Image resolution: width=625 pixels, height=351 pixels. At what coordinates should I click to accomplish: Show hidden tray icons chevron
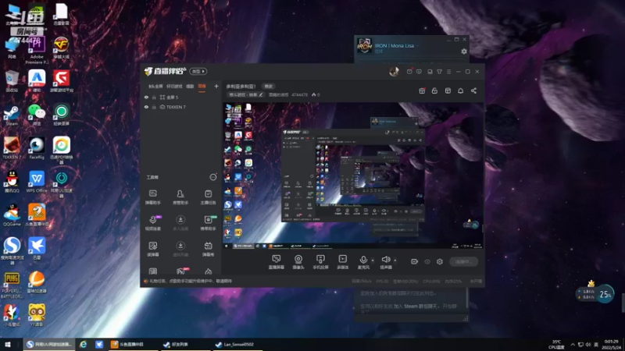point(573,344)
